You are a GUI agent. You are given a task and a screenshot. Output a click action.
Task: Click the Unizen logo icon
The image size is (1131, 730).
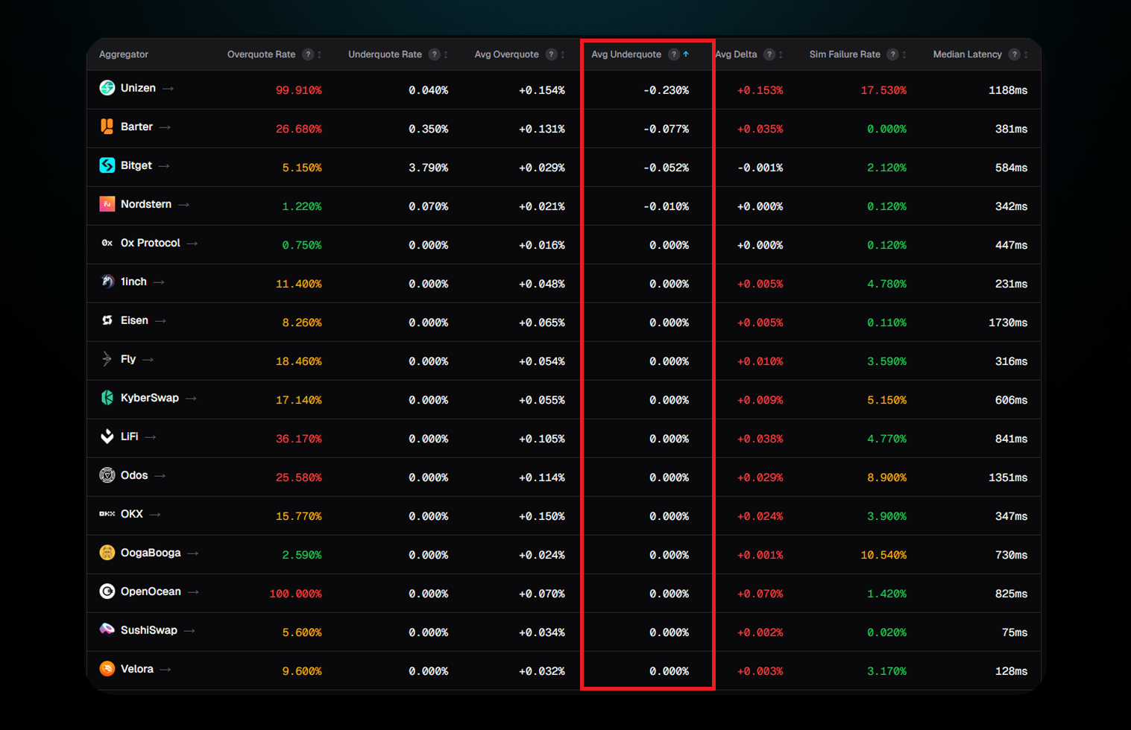107,88
